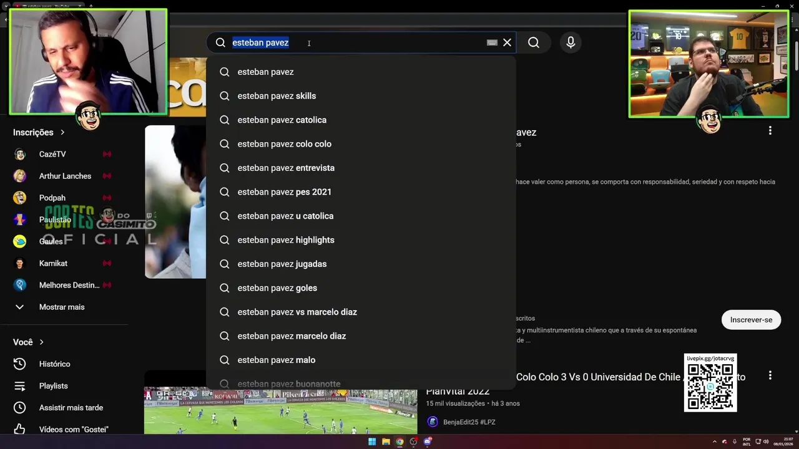Open the Você section chevron
The width and height of the screenshot is (799, 449).
point(42,342)
